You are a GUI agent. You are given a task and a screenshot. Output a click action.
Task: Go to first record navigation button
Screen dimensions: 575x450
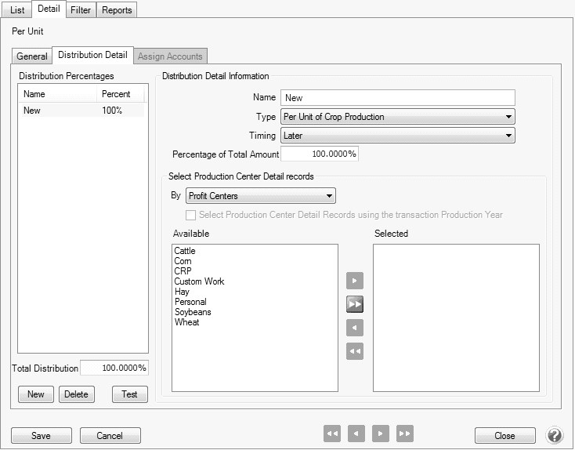tap(332, 434)
